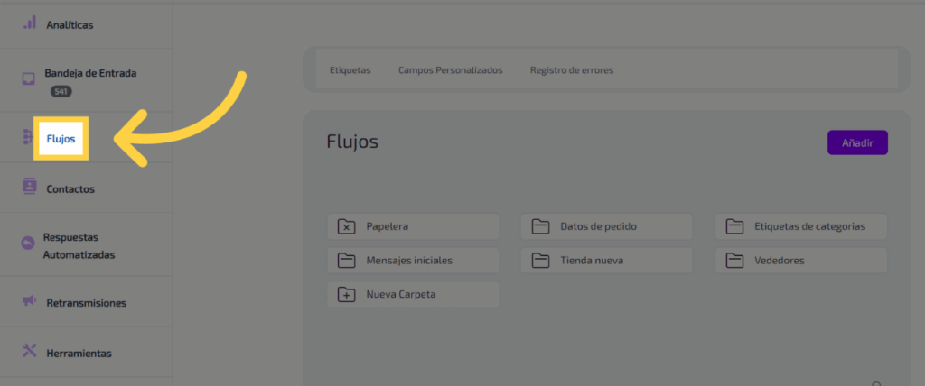
Task: Click the Herramientas tools icon
Action: tap(30, 351)
